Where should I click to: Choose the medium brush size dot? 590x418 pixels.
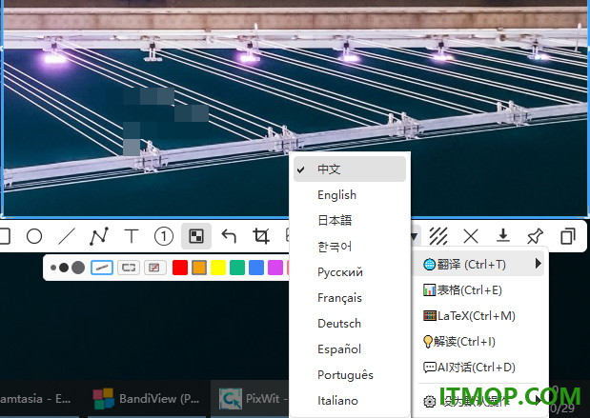[64, 268]
